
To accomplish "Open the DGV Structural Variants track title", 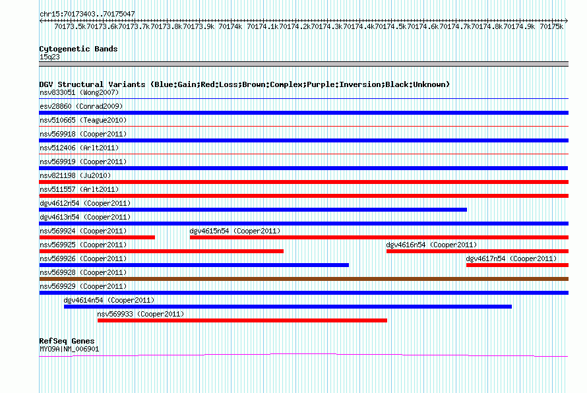I will pos(245,84).
